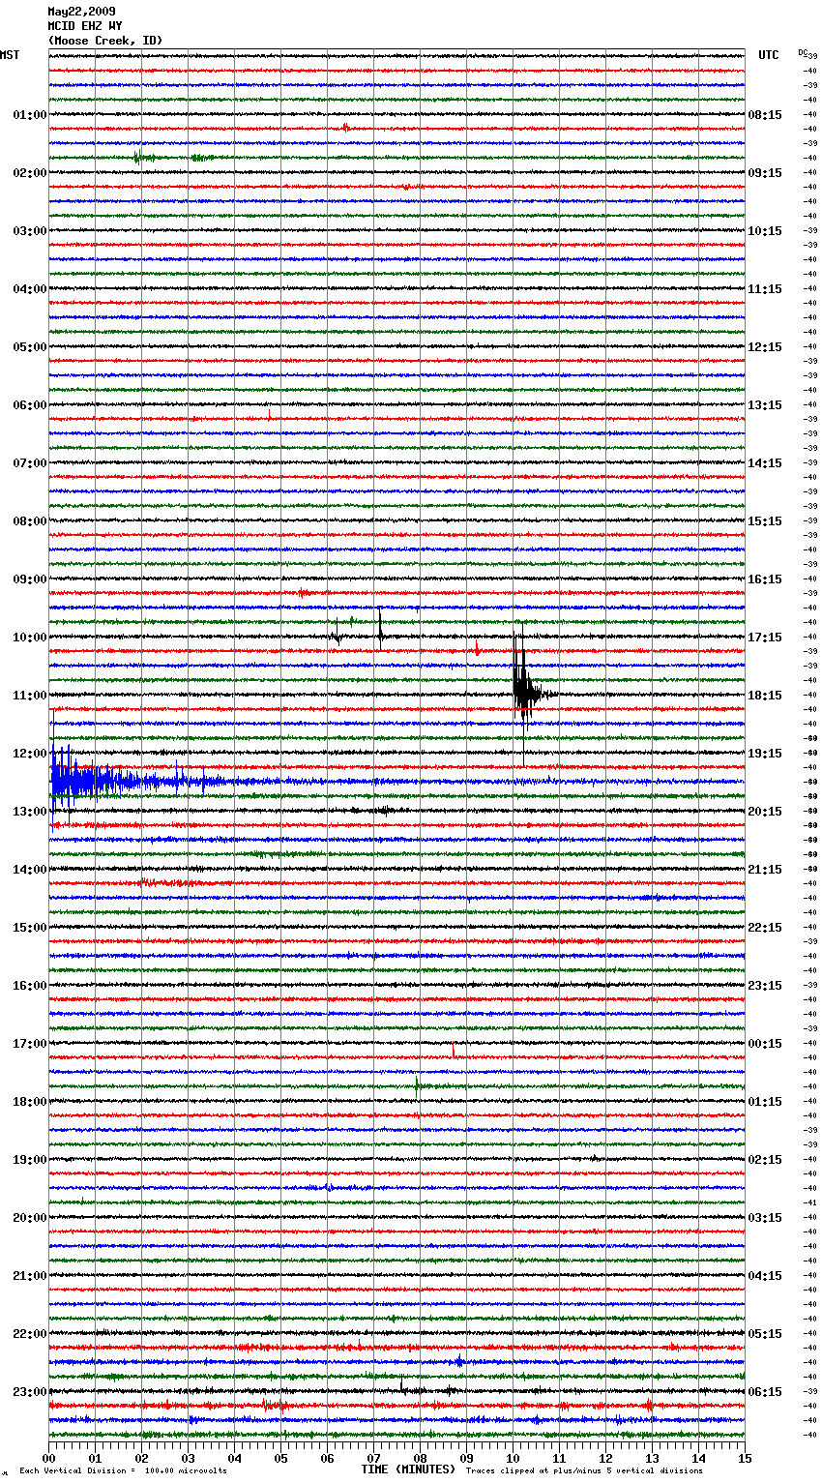Click the 15:15 UTC time label

[765, 521]
